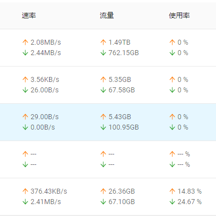Click download arrow beside --- % usage
216x216 pixels.
pos(172,164)
